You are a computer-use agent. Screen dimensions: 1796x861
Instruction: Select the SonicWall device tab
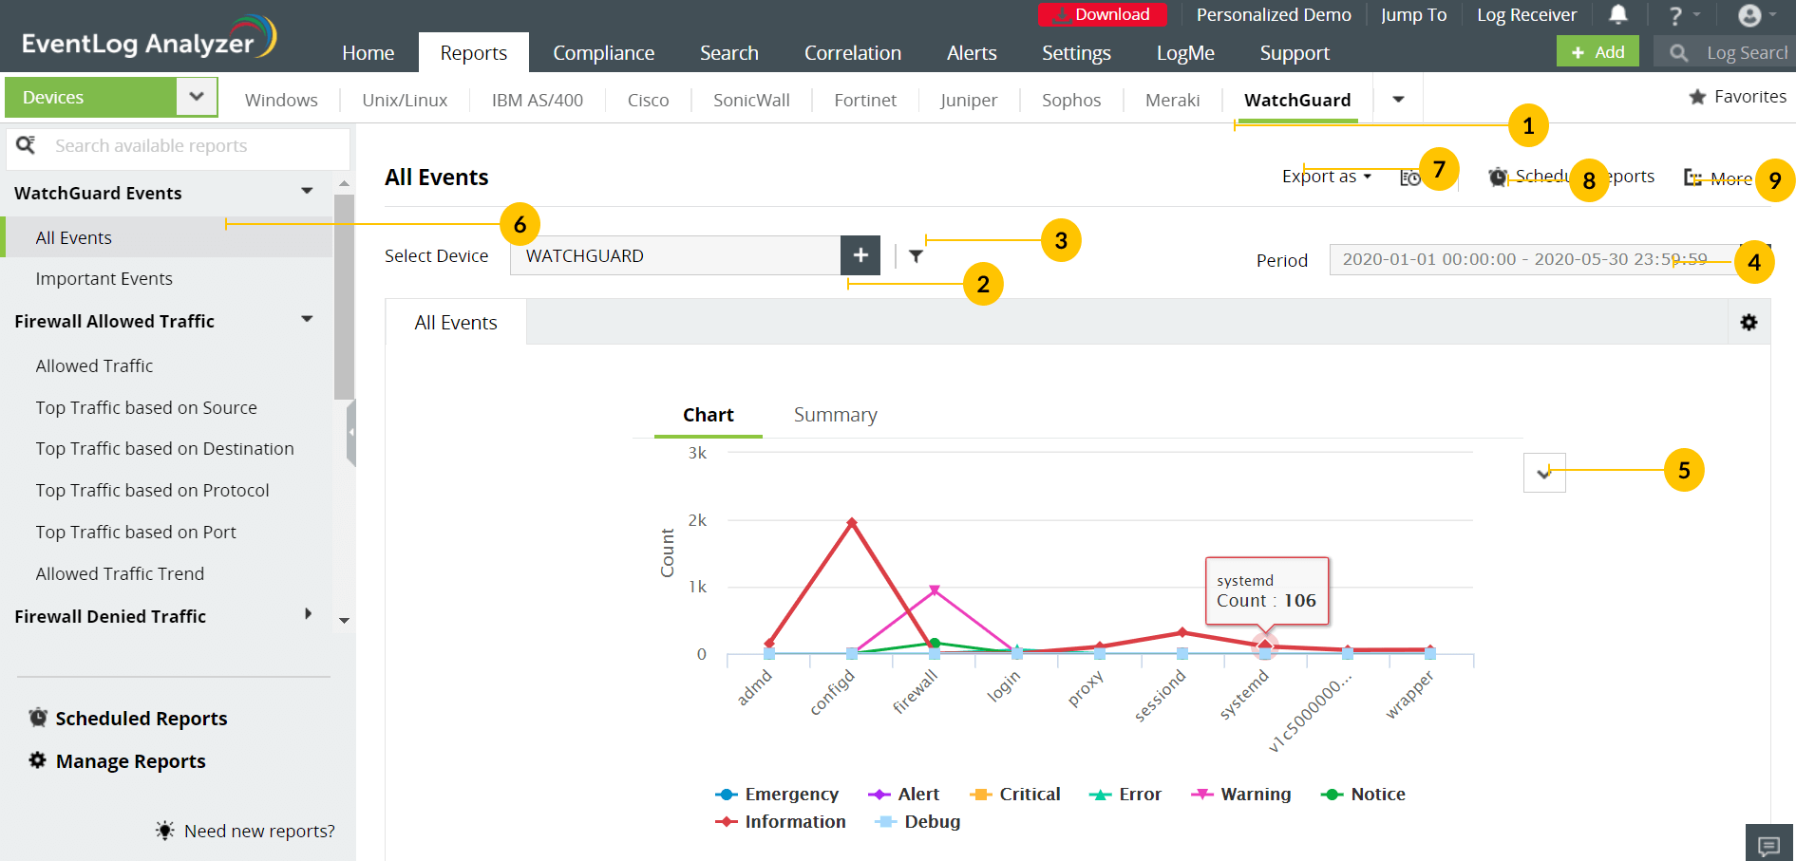pos(751,100)
